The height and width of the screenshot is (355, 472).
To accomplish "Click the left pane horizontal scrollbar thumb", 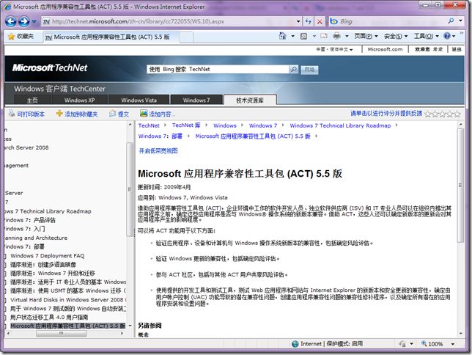I will coord(61,333).
